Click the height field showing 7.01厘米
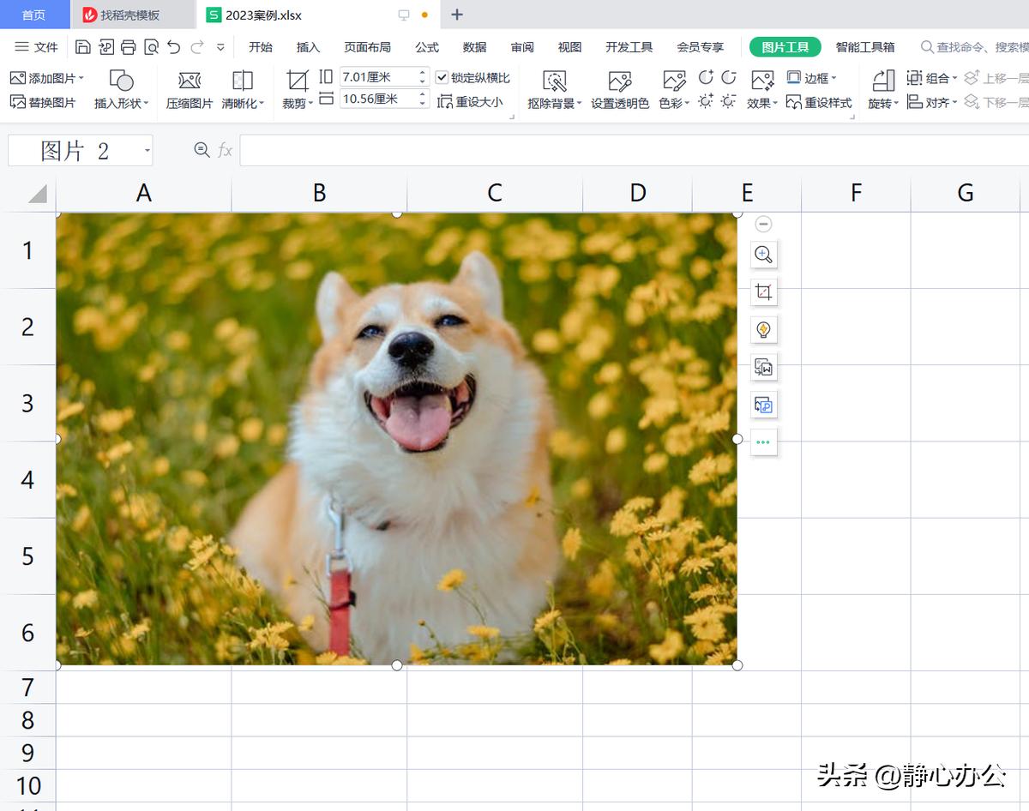Screen dimensions: 1029x811 tap(376, 77)
